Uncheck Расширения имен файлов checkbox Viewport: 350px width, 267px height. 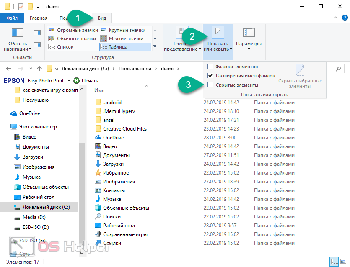210,76
